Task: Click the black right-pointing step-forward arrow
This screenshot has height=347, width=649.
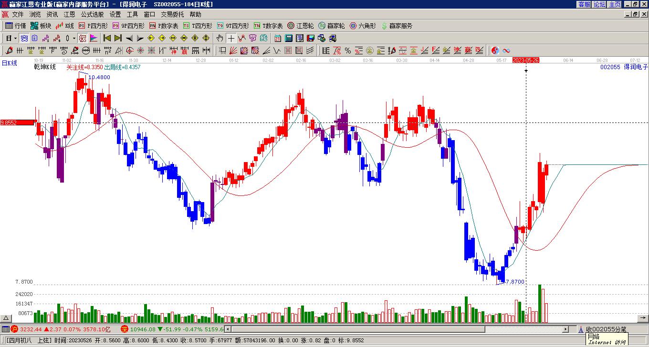Action: click(x=140, y=38)
